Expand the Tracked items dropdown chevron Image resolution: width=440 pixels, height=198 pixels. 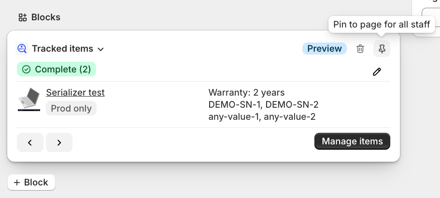100,49
